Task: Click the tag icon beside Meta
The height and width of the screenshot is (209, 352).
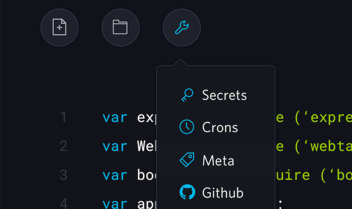Action: (x=187, y=161)
